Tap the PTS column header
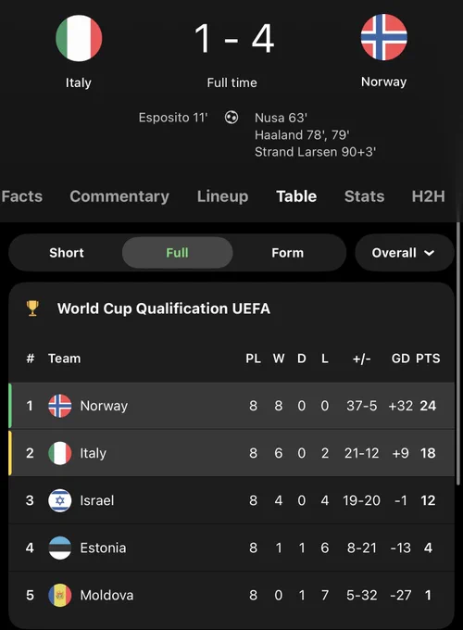463x630 pixels. coord(428,359)
